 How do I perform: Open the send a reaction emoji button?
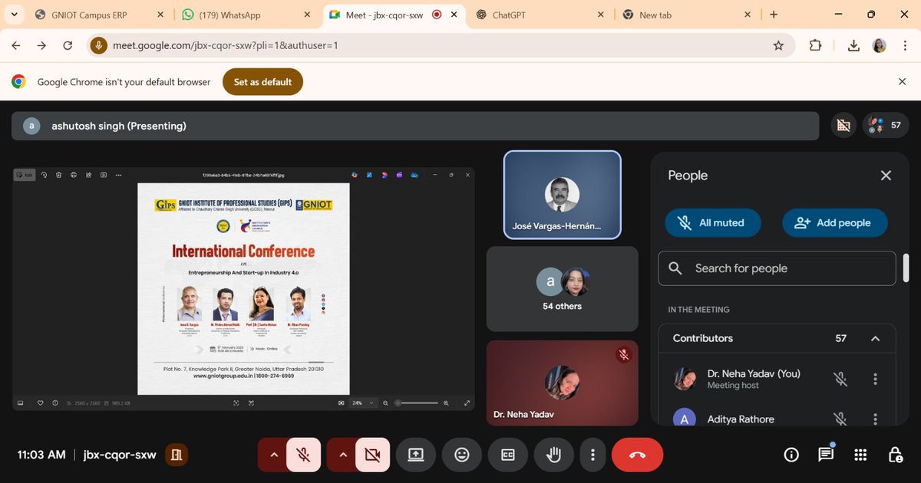click(461, 455)
